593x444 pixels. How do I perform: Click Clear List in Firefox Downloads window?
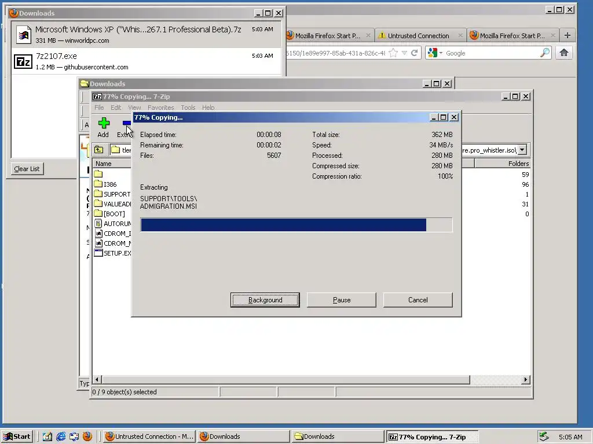[x=27, y=169]
